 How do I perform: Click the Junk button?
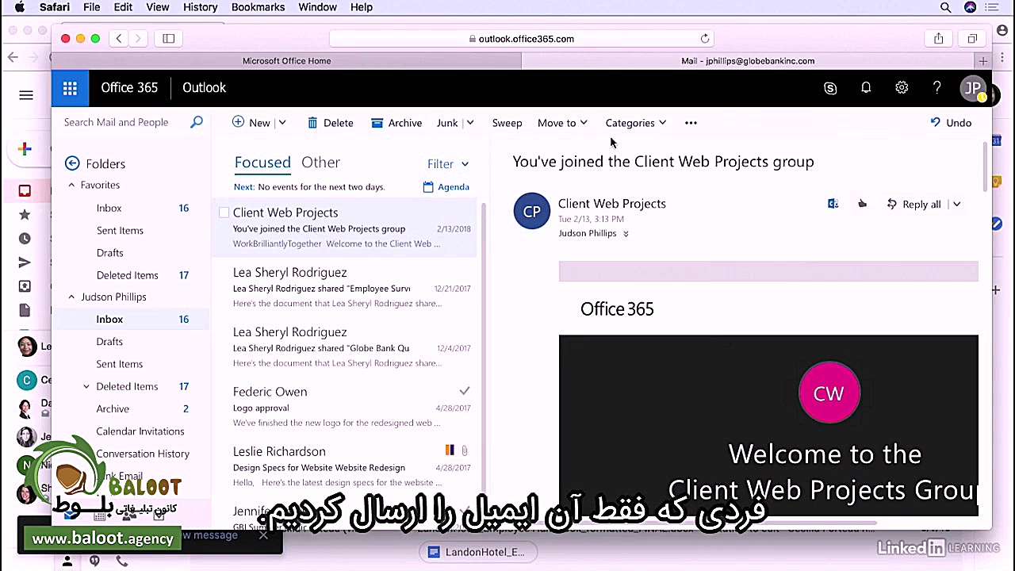(x=447, y=123)
